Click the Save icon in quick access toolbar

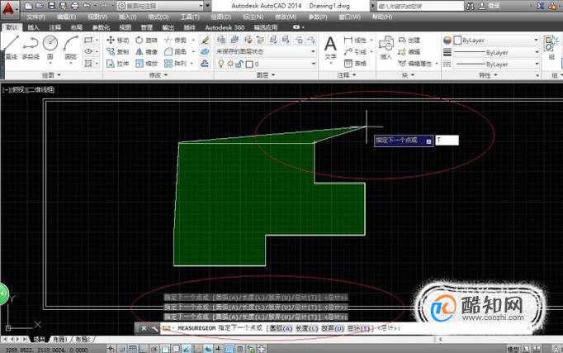(51, 6)
